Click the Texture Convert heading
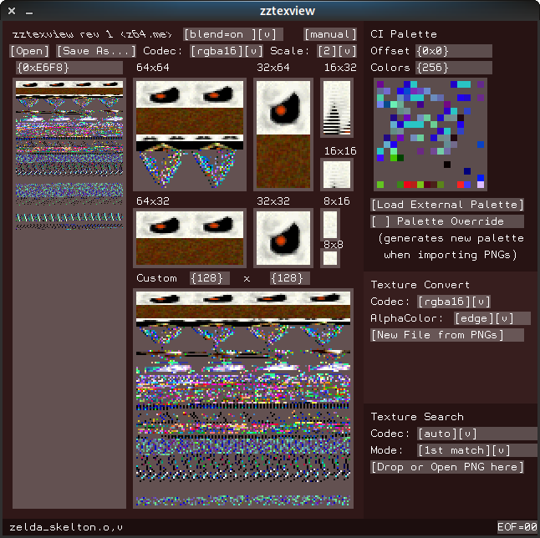Screen dimensions: 540x538 pos(420,285)
